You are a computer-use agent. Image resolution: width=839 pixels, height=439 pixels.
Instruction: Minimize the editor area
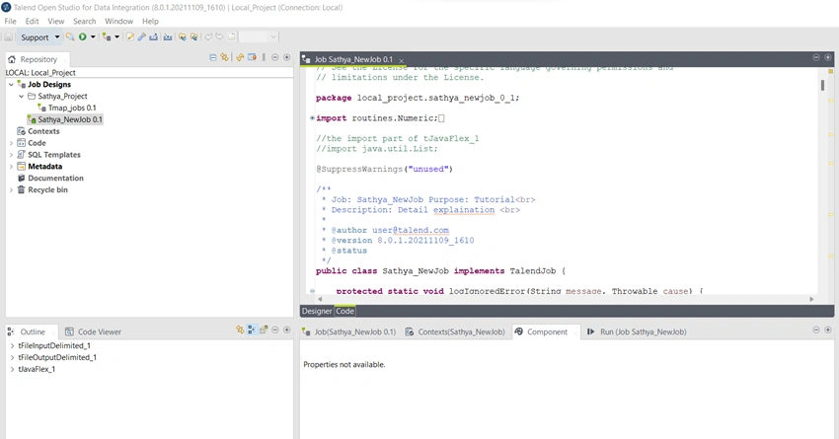point(816,57)
